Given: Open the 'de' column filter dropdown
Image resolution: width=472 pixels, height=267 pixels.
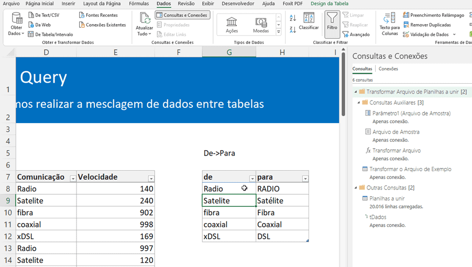Looking at the screenshot, I should (252, 179).
